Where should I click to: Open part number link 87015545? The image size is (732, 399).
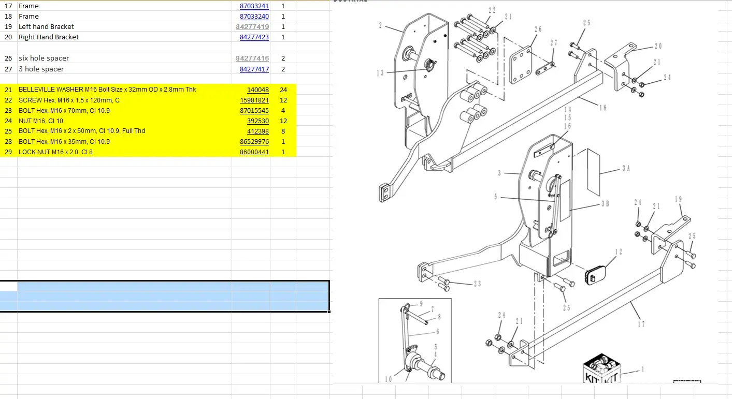[x=254, y=111]
